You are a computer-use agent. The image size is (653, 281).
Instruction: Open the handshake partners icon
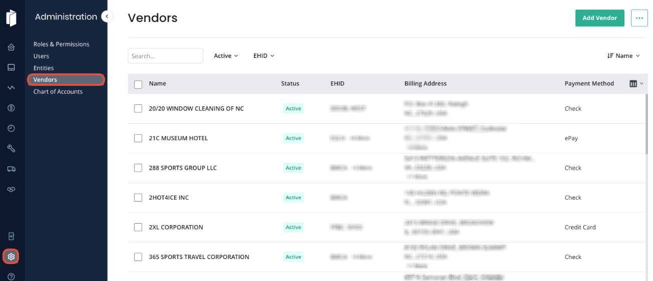click(11, 189)
